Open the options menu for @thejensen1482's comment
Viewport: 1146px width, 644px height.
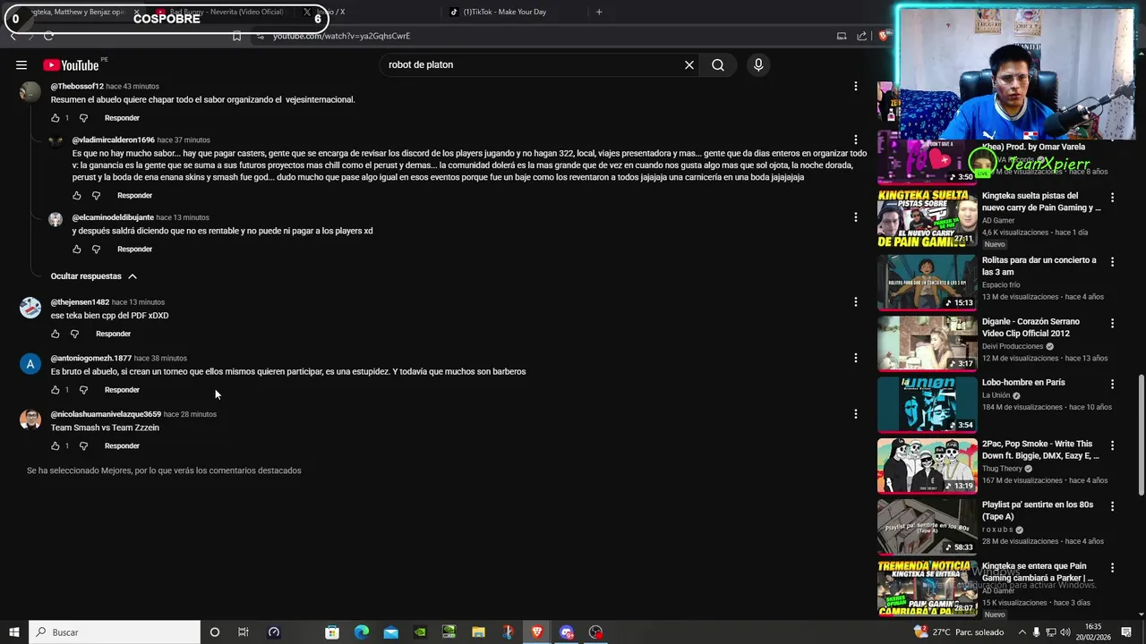pyautogui.click(x=855, y=302)
